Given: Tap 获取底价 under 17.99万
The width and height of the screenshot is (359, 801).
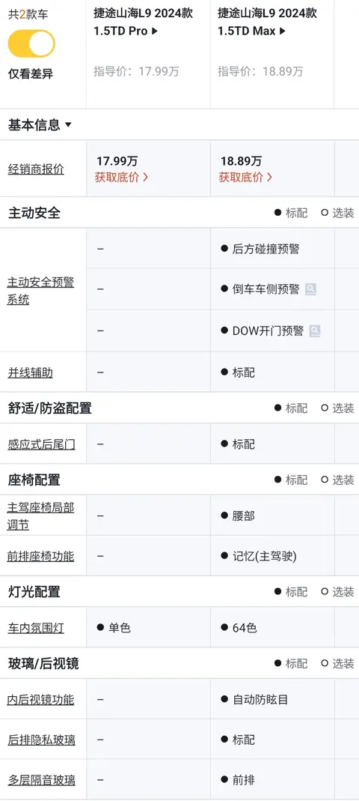Looking at the screenshot, I should [x=121, y=178].
